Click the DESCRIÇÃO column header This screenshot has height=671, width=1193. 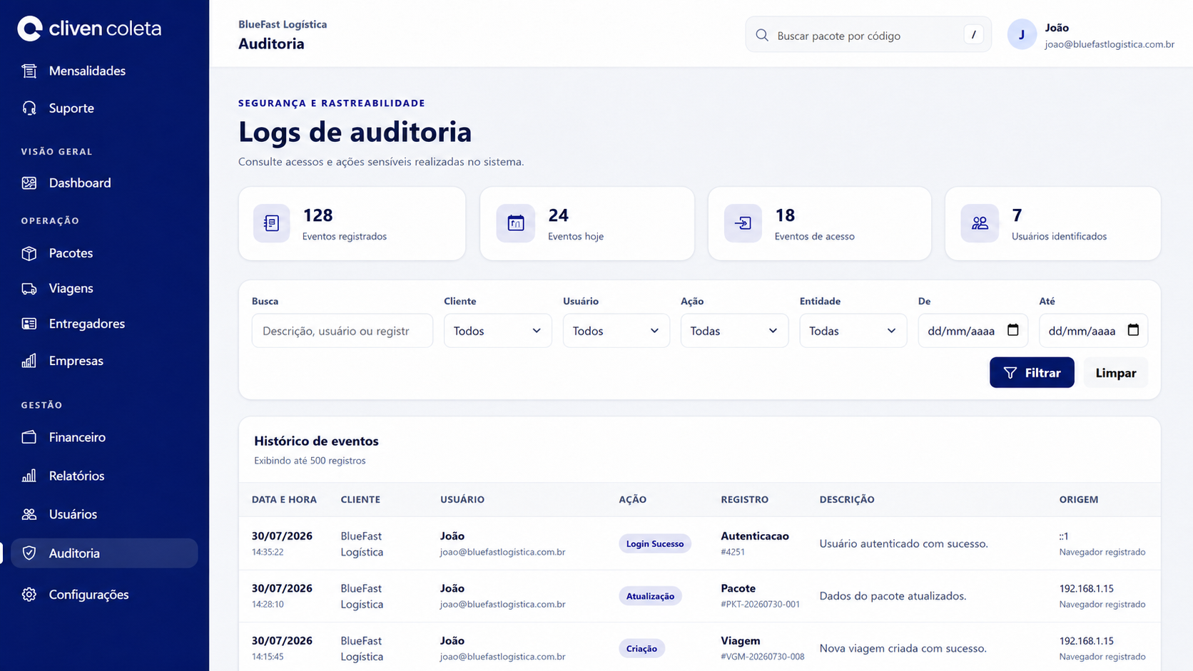coord(847,499)
